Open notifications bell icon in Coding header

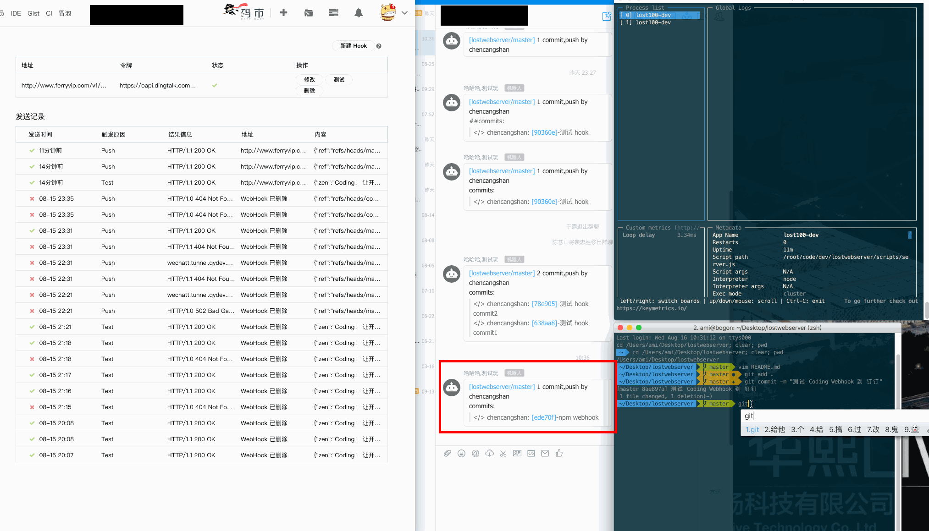[x=359, y=13]
